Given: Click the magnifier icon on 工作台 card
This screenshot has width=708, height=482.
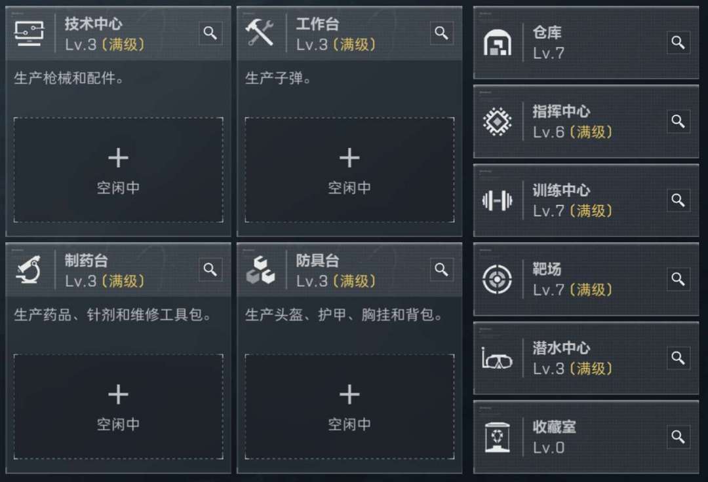Looking at the screenshot, I should pyautogui.click(x=442, y=33).
